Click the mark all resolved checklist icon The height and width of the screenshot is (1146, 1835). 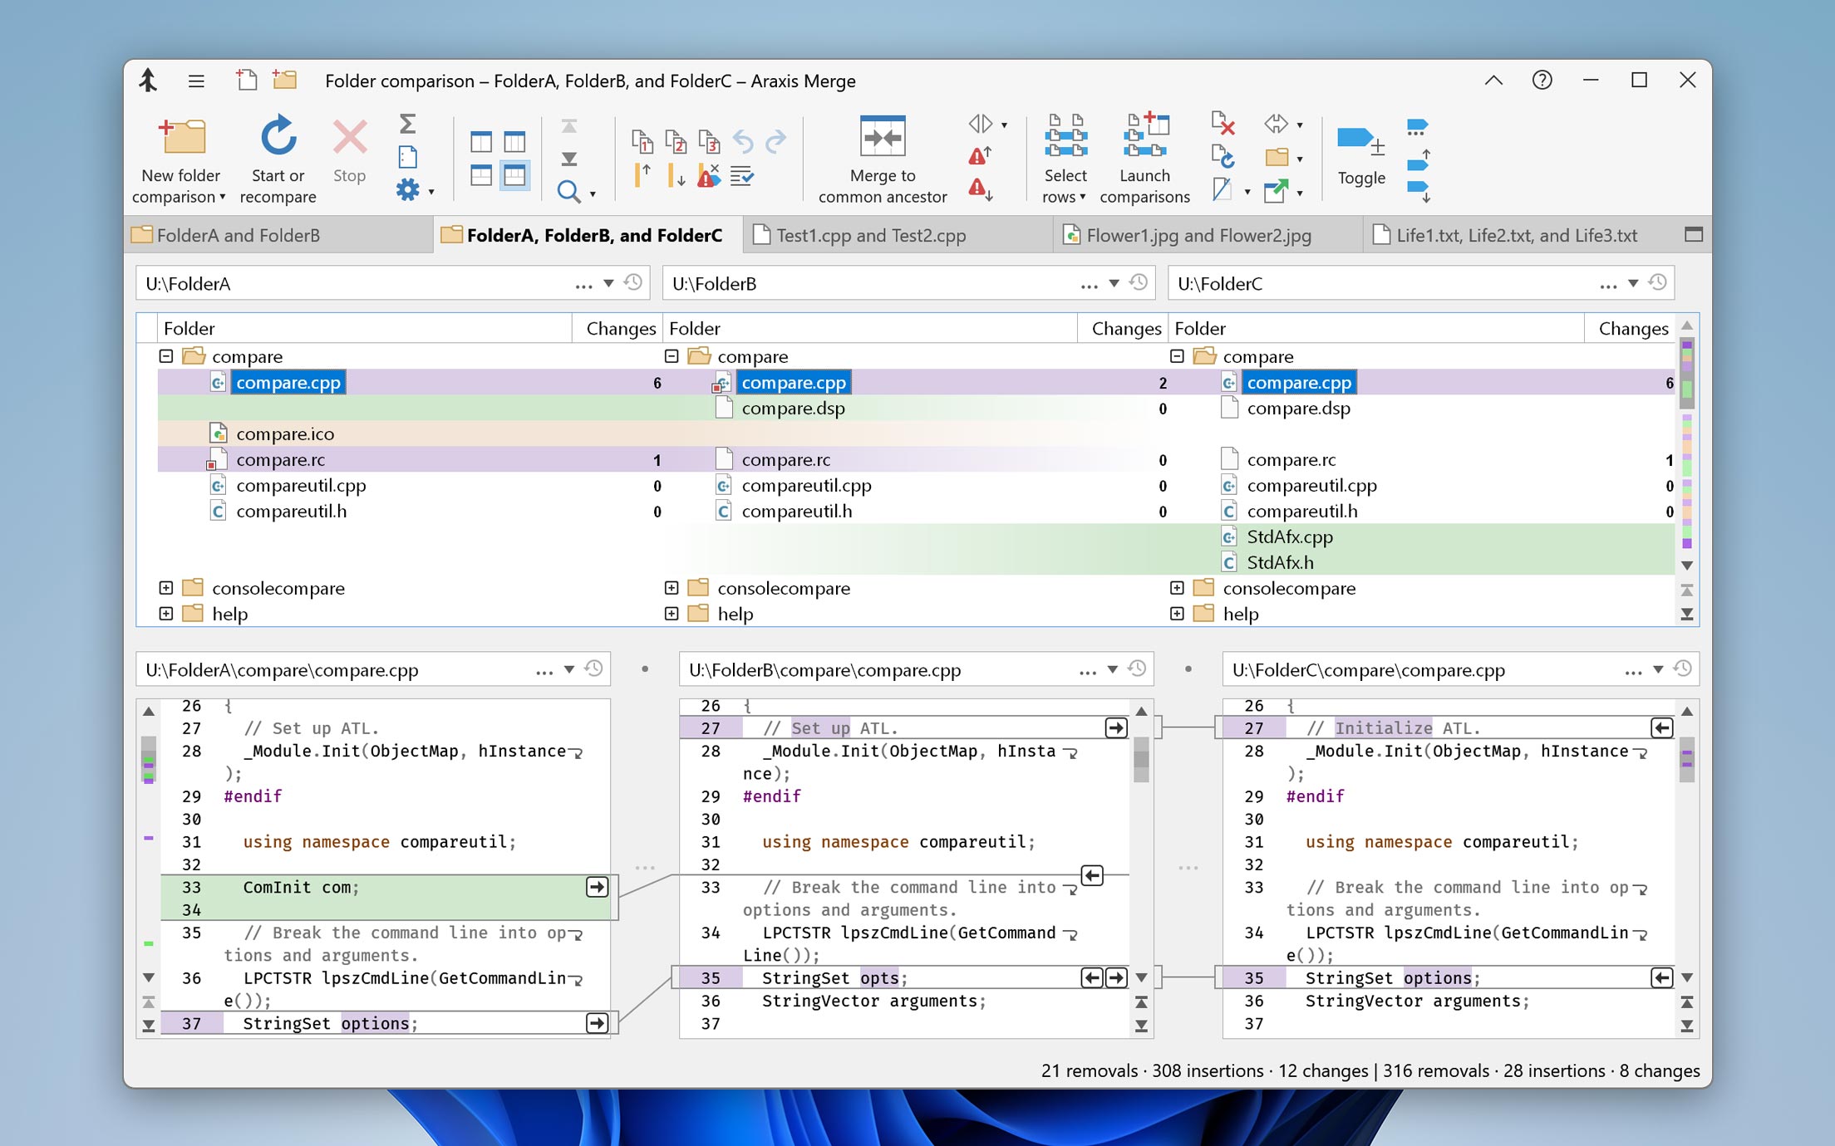[x=741, y=176]
